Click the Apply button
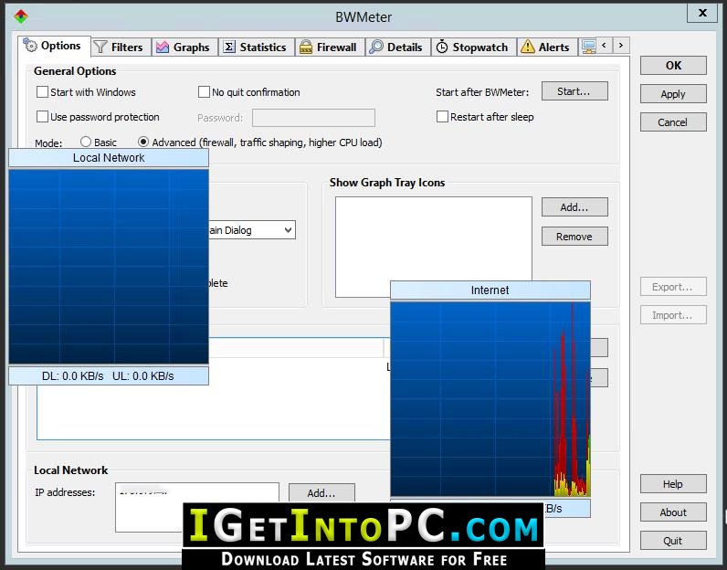This screenshot has width=727, height=570. [x=673, y=94]
